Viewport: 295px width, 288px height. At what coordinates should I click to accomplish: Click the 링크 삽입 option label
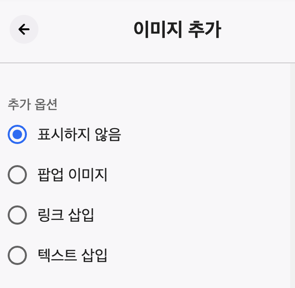click(x=66, y=215)
